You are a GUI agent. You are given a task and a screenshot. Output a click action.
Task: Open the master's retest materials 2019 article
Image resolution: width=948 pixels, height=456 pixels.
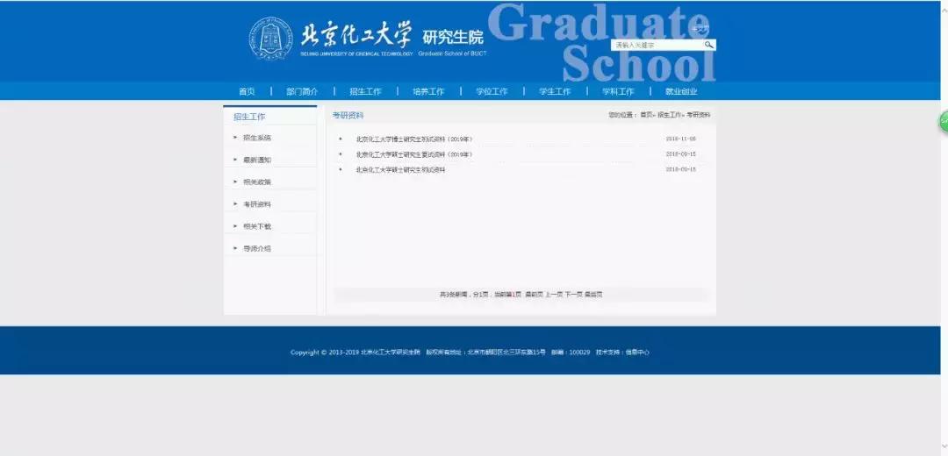coord(414,154)
